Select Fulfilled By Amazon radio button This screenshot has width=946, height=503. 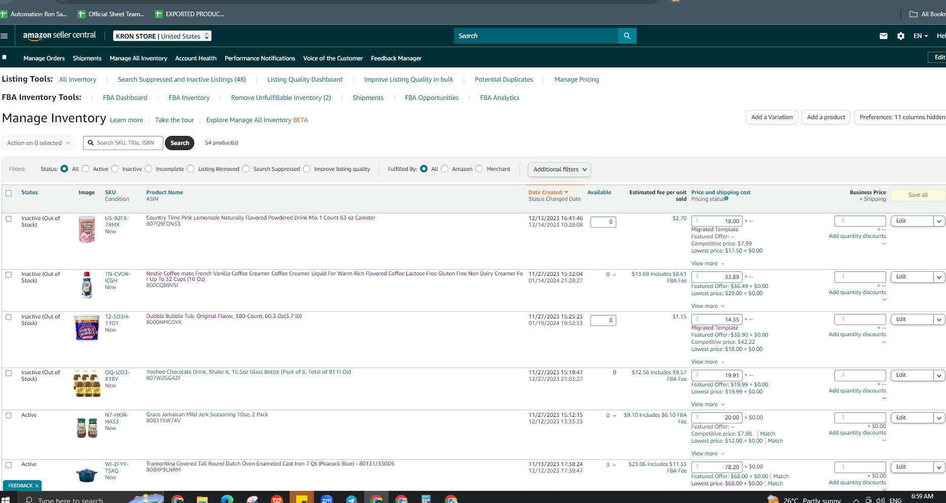pyautogui.click(x=445, y=169)
